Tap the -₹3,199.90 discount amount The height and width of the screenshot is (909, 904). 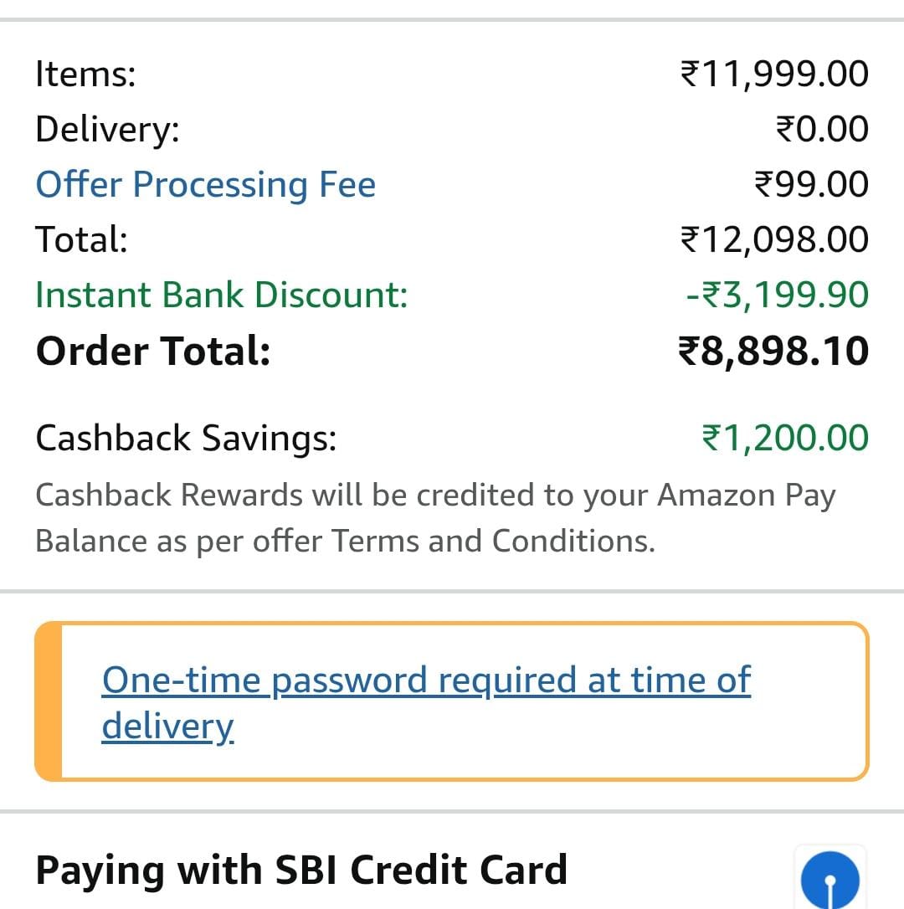(x=777, y=295)
